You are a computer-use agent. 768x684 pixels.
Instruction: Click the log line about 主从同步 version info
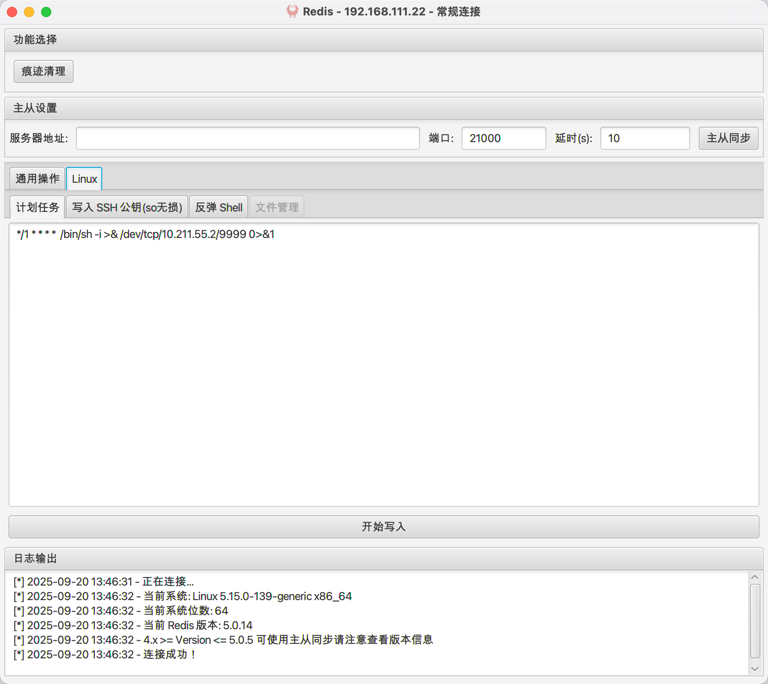tap(223, 640)
